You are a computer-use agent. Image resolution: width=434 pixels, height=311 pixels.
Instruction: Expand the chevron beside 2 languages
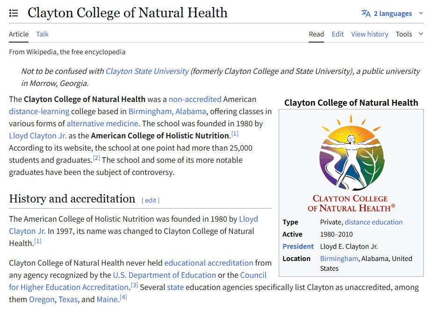[420, 13]
